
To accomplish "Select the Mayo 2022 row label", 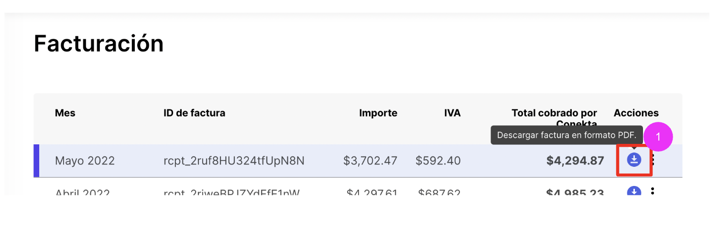I will 85,161.
